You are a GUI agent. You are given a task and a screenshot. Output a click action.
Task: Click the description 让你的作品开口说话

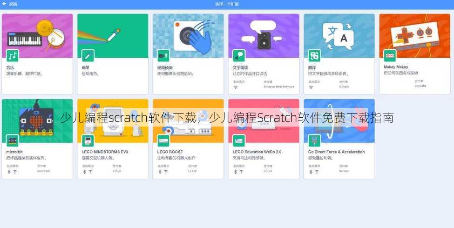point(250,74)
